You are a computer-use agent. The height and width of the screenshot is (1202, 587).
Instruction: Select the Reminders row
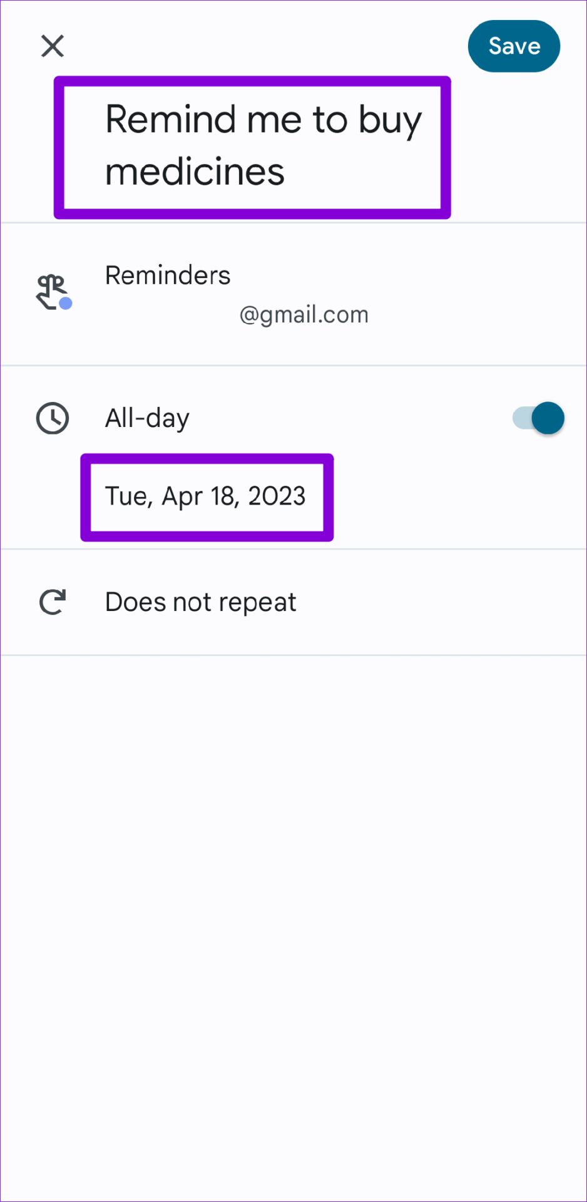tap(293, 294)
